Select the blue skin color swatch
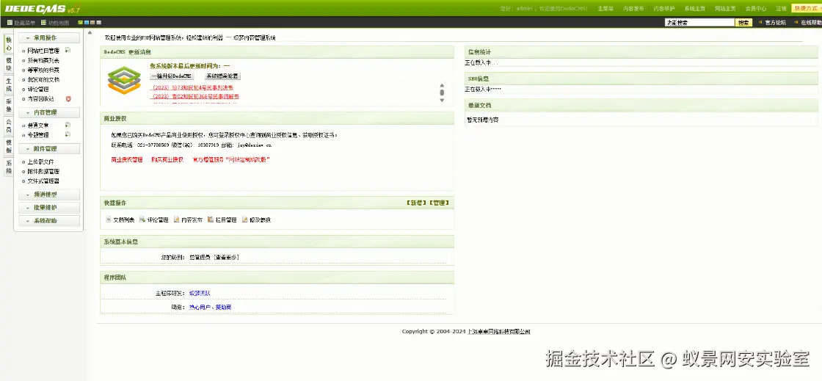 (x=87, y=23)
